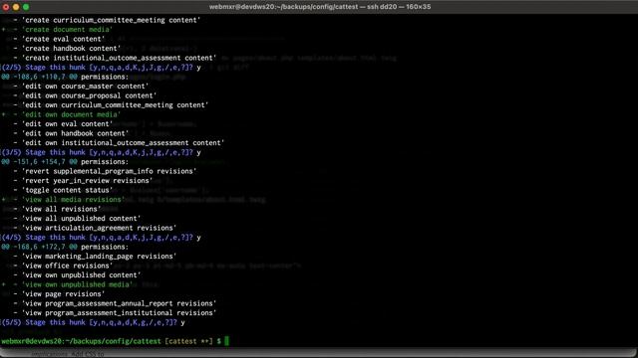Viewport: 638px width, 358px height.
Task: Click line 'edit own handbook content'
Action: click(71, 133)
